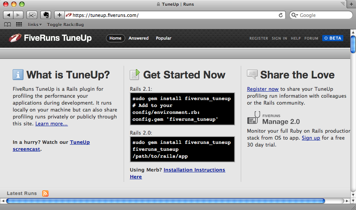Click the Latest Runs heading
The width and height of the screenshot is (356, 210).
click(22, 193)
